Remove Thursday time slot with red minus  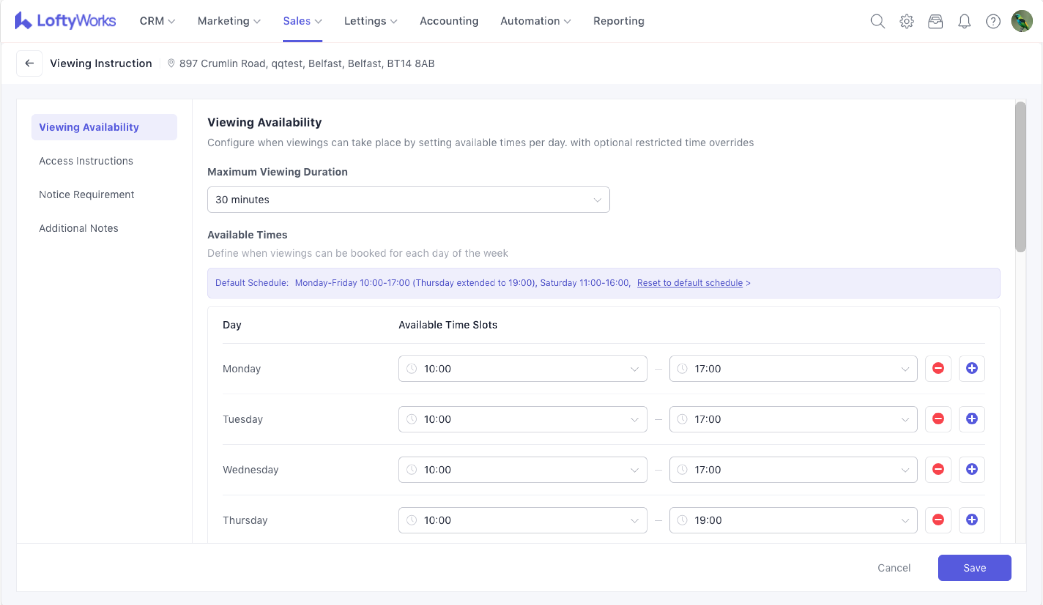[938, 520]
